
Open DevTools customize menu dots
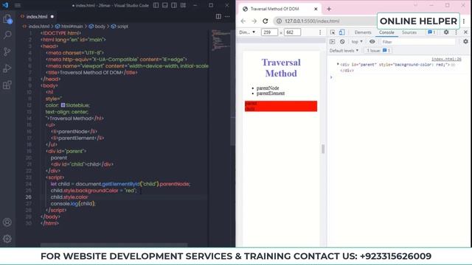(456, 32)
